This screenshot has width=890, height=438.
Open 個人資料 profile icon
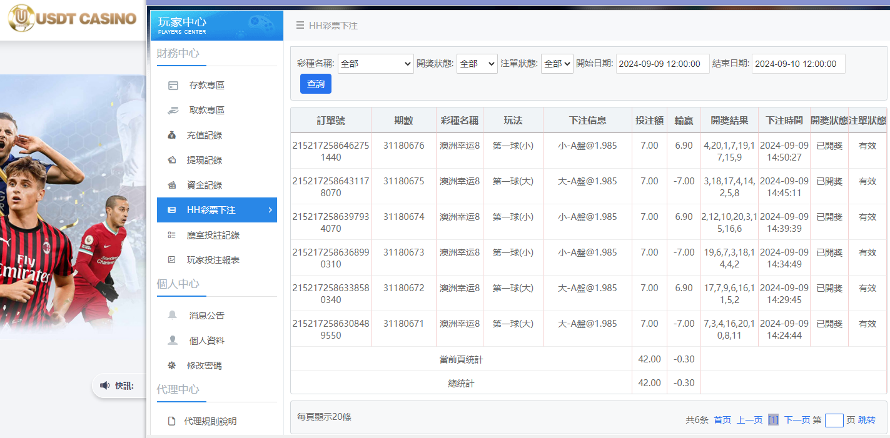[x=172, y=340]
